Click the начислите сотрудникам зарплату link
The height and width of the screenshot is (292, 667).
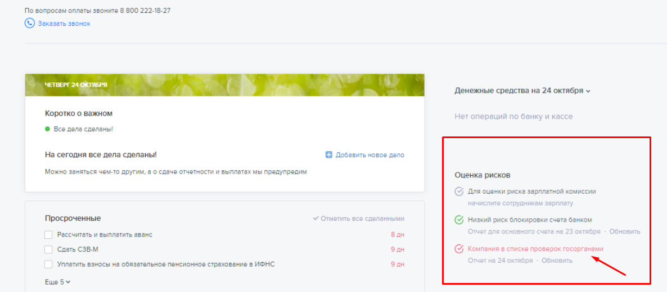point(520,203)
